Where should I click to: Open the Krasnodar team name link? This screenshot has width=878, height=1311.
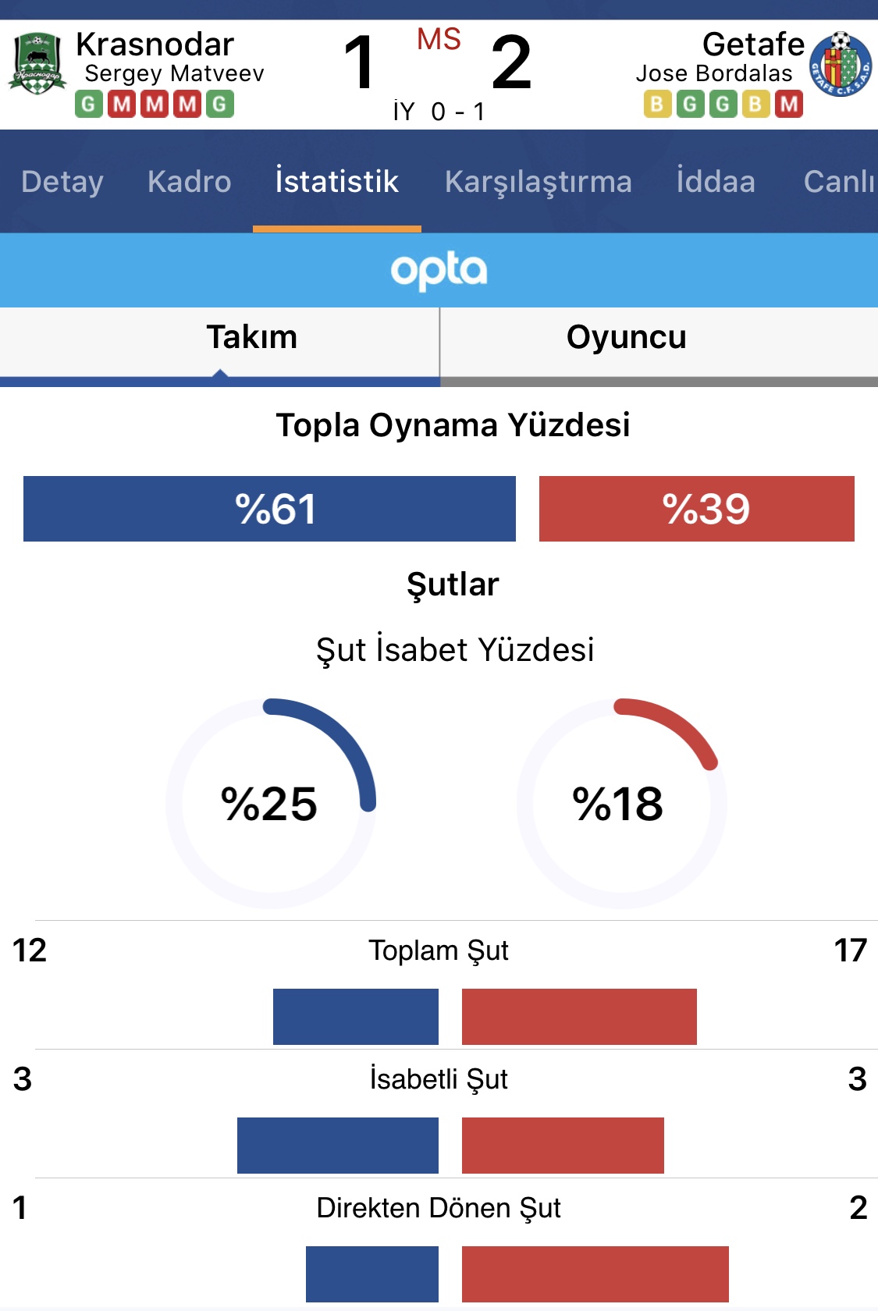(x=155, y=44)
